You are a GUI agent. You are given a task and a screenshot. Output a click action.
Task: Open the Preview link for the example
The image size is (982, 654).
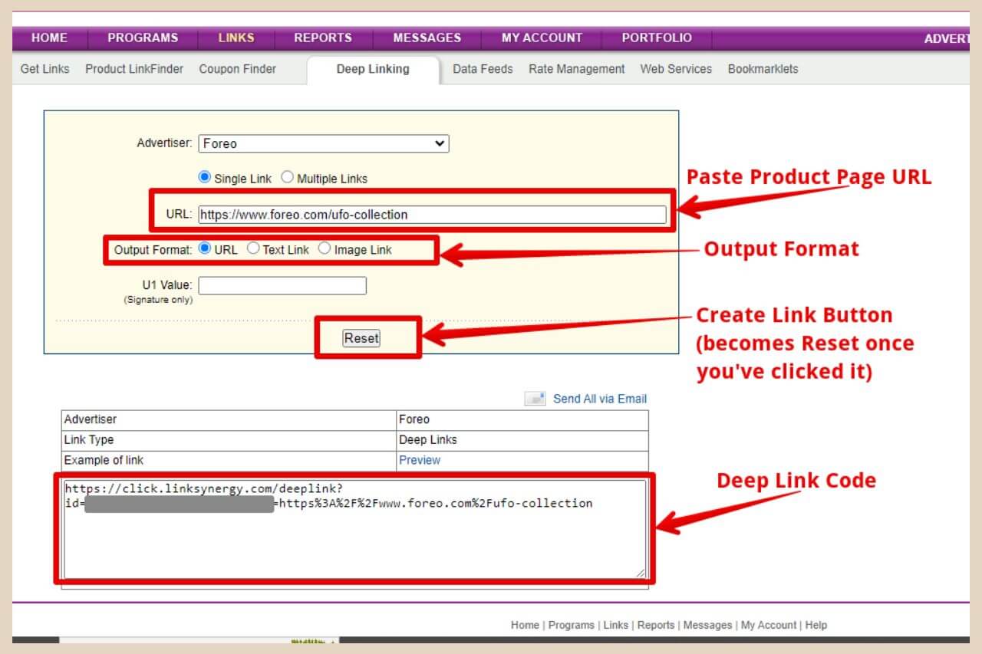pyautogui.click(x=420, y=460)
